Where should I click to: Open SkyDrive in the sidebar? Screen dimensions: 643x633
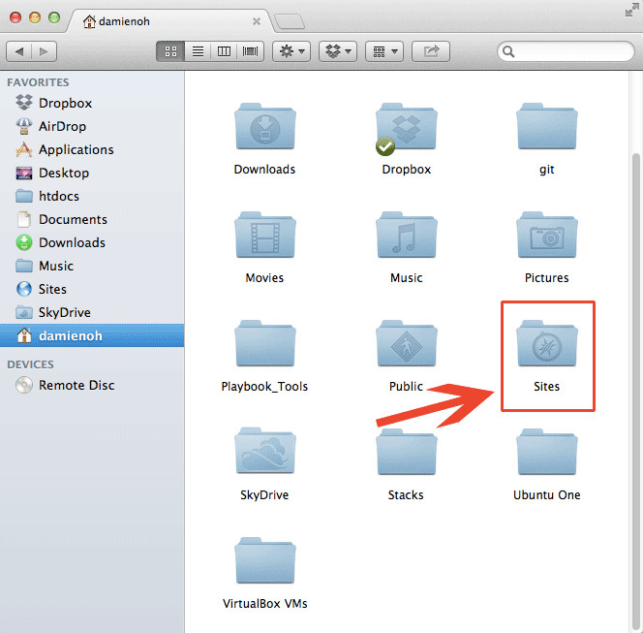click(92, 312)
